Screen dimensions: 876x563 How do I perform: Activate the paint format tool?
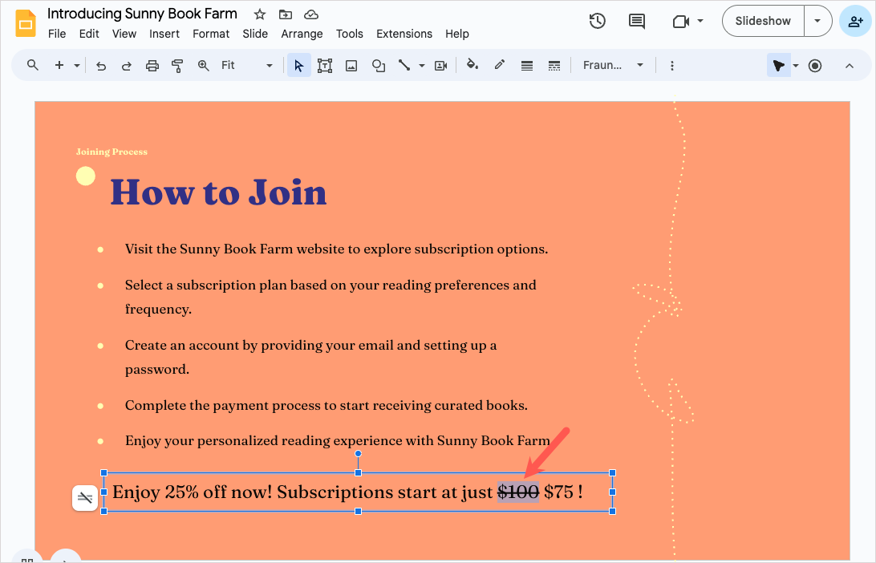(x=177, y=66)
